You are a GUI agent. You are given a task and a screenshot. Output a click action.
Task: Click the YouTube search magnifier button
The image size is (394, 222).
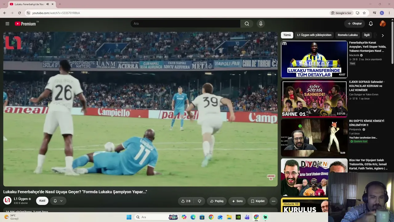pos(247,24)
